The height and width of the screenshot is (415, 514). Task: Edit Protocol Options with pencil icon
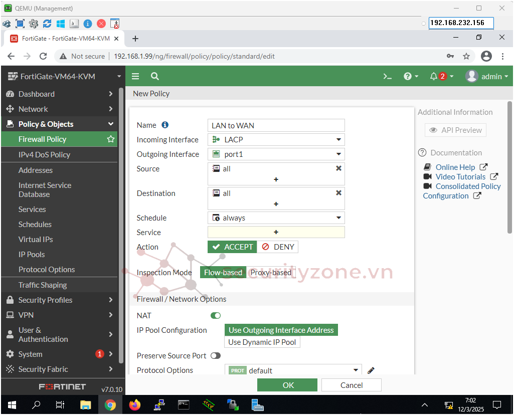(371, 370)
